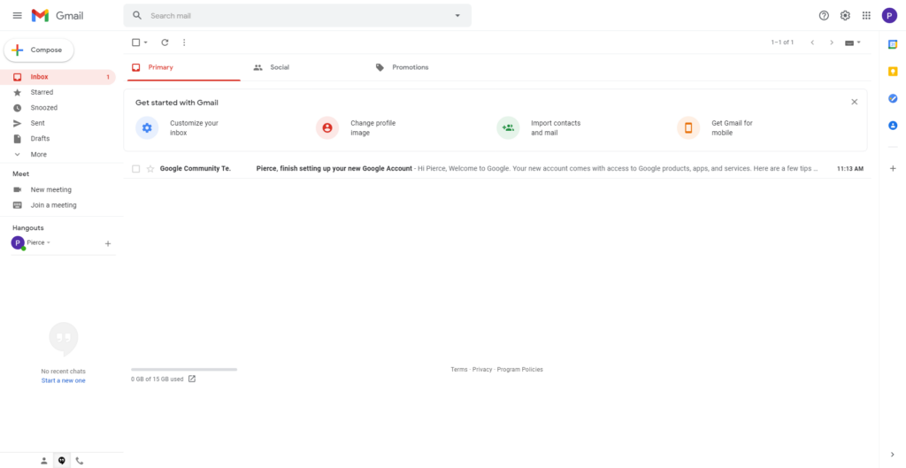Expand the More labels list
Image resolution: width=906 pixels, height=468 pixels.
(38, 154)
